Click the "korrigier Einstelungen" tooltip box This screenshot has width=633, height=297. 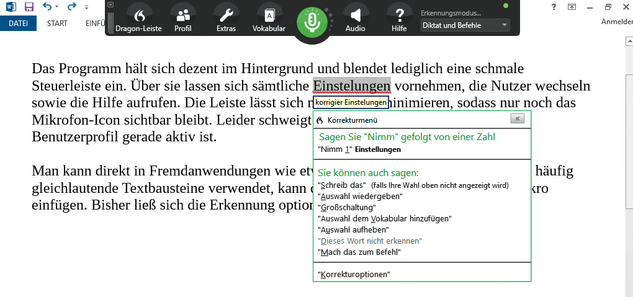coord(351,102)
